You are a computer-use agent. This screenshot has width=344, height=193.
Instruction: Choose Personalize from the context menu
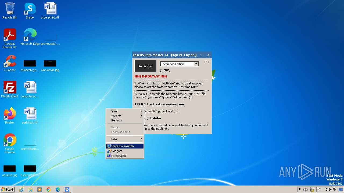tap(125, 156)
